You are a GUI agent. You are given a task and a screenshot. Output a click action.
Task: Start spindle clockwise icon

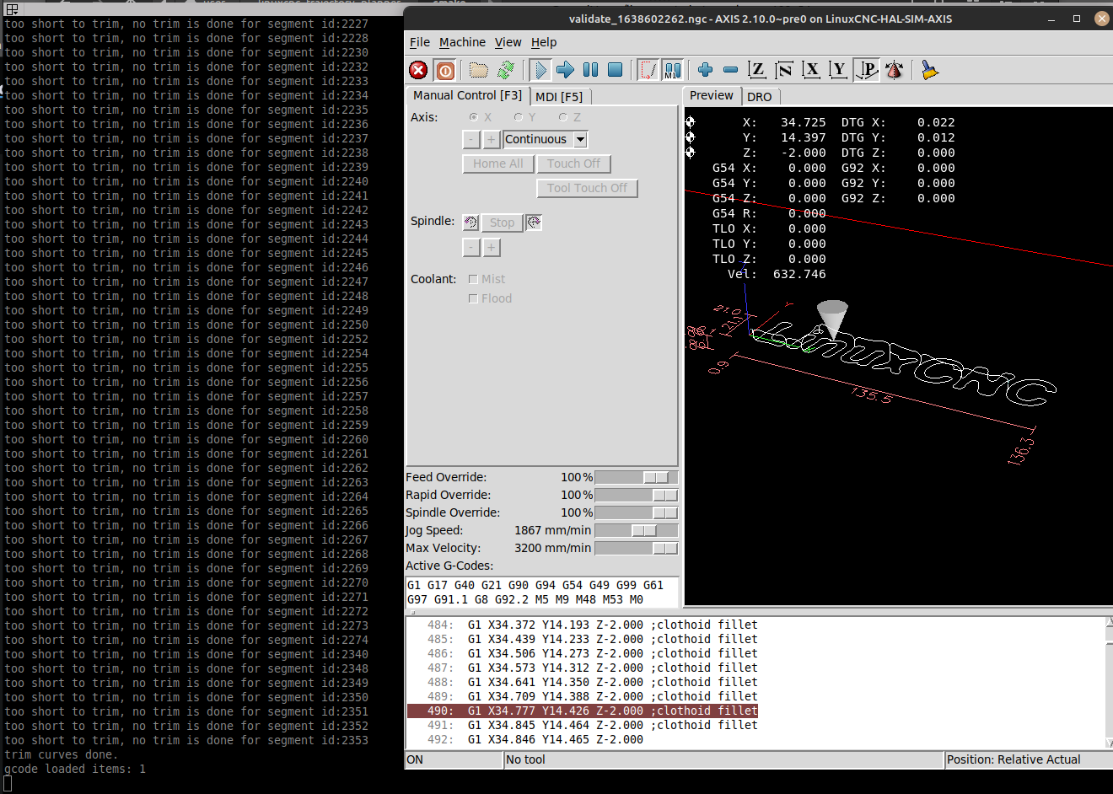[x=533, y=223]
